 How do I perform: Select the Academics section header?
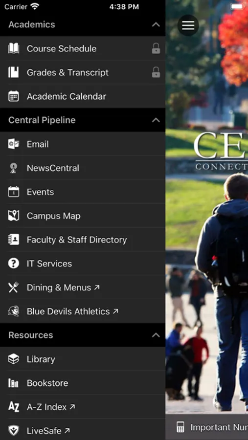(83, 24)
